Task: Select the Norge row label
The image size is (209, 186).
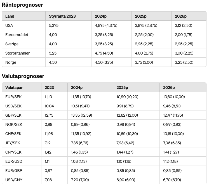Action: coord(11,62)
